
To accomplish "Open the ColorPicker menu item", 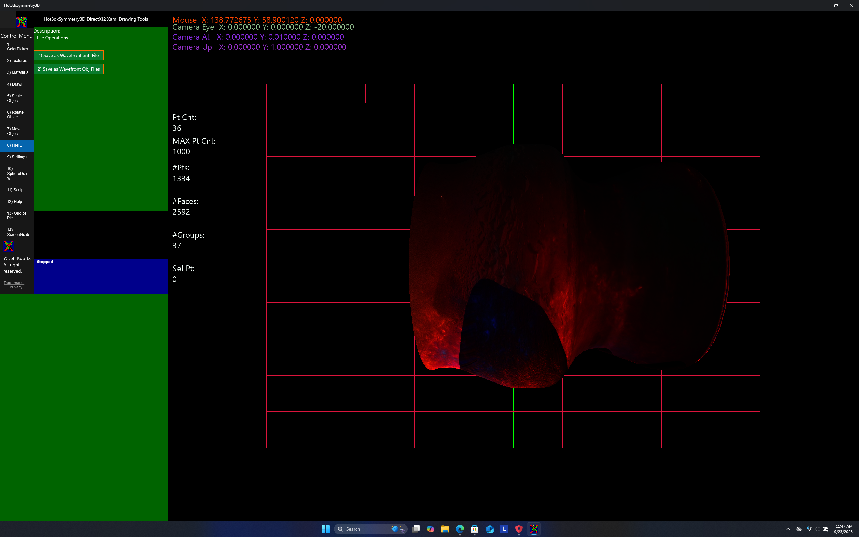I will pos(17,47).
